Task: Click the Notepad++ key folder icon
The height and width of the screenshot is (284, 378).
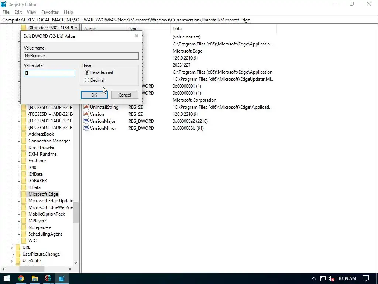Action: point(24,227)
